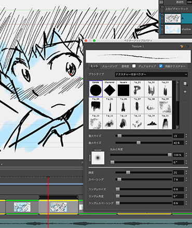192x228 pixels.
Task: Click the 硬度 value field showing 20
Action: (x=179, y=173)
